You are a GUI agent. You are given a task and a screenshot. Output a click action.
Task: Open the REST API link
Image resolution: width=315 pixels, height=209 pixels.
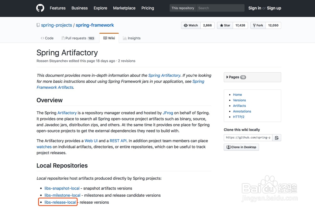118,141
